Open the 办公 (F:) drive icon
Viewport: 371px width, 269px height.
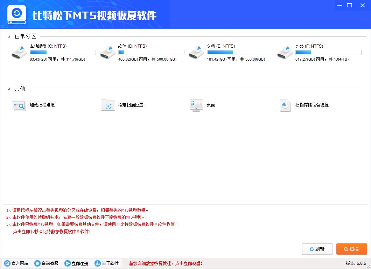[x=285, y=52]
